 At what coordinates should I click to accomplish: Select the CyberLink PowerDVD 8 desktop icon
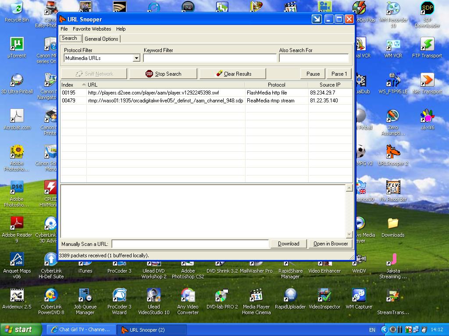tap(51, 301)
